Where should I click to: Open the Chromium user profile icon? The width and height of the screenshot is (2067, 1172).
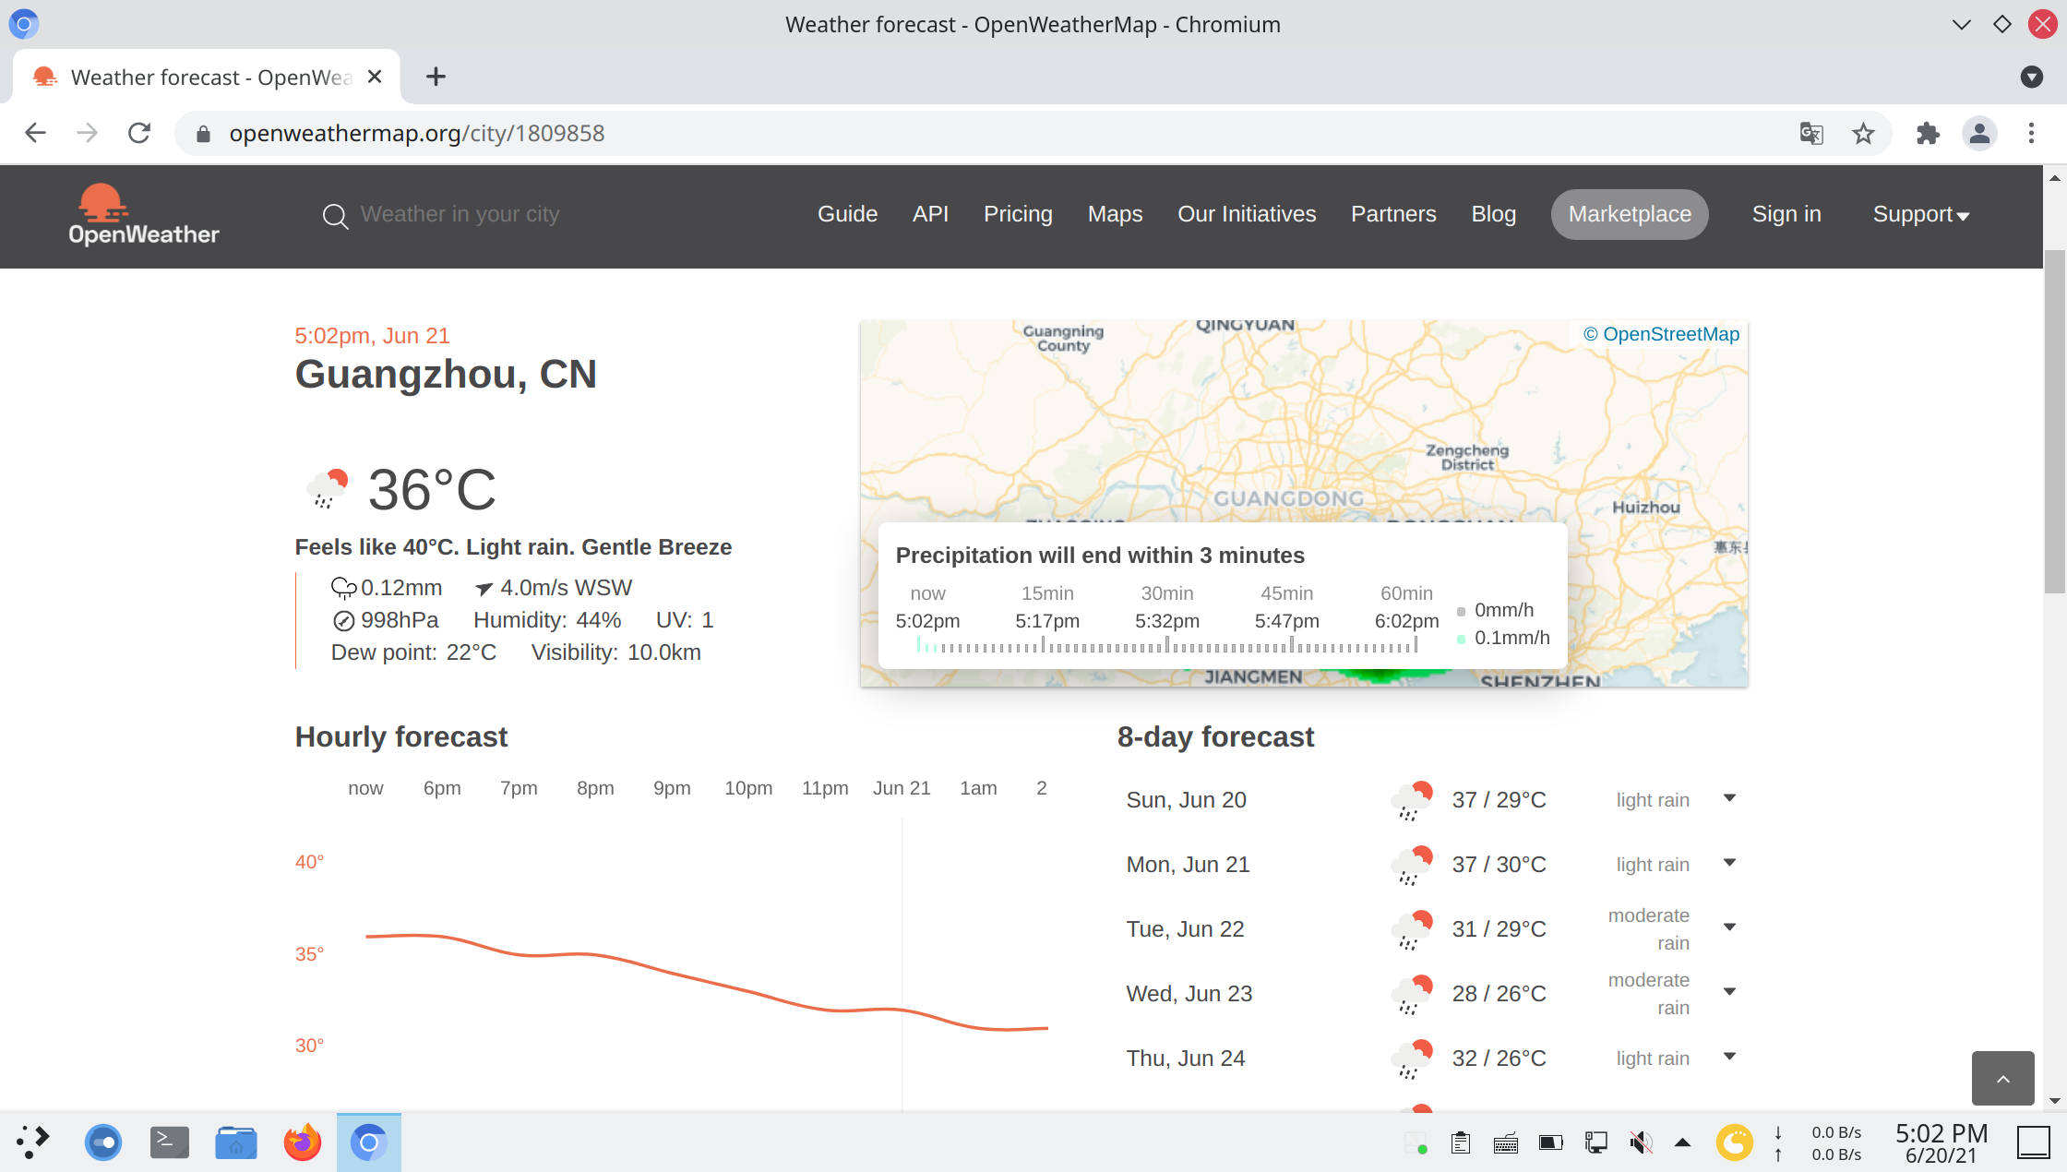click(x=1978, y=134)
